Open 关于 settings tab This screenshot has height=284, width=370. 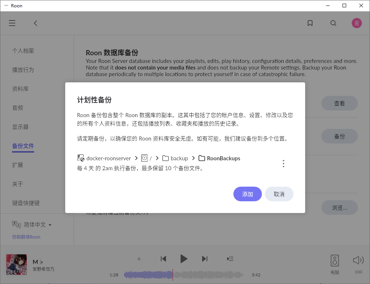point(18,184)
